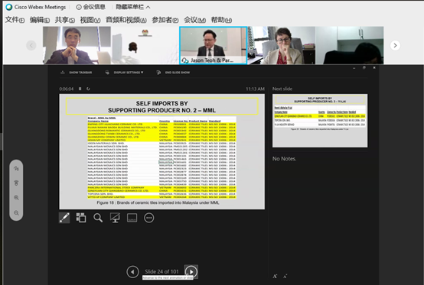Expand the Display Settings dropdown
424x285 pixels.
click(125, 73)
